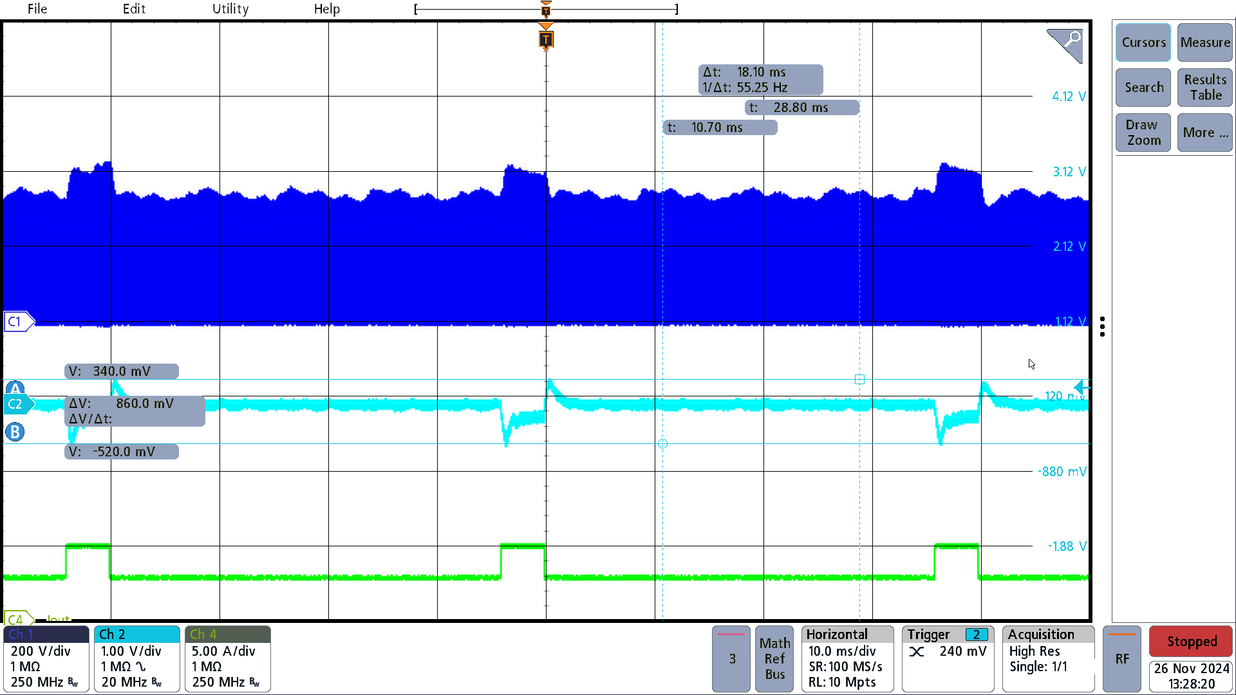This screenshot has height=695, width=1236.
Task: Click the Search button
Action: [x=1143, y=88]
